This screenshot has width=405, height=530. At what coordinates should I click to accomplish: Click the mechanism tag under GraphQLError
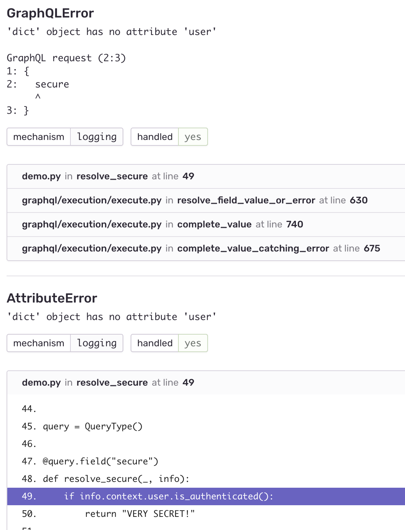[39, 137]
